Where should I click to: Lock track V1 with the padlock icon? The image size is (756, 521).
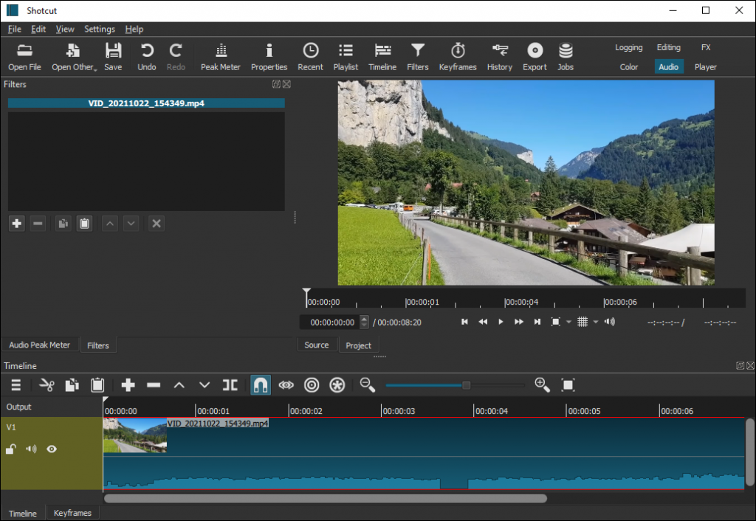pos(11,449)
